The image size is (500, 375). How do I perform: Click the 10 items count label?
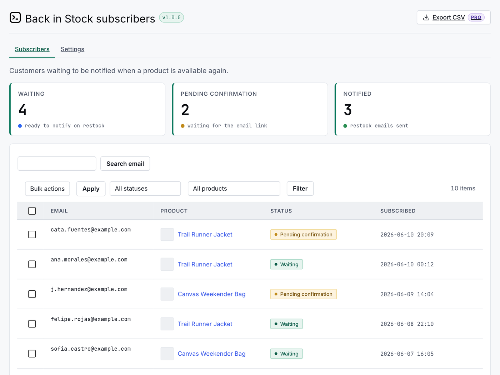tap(463, 188)
